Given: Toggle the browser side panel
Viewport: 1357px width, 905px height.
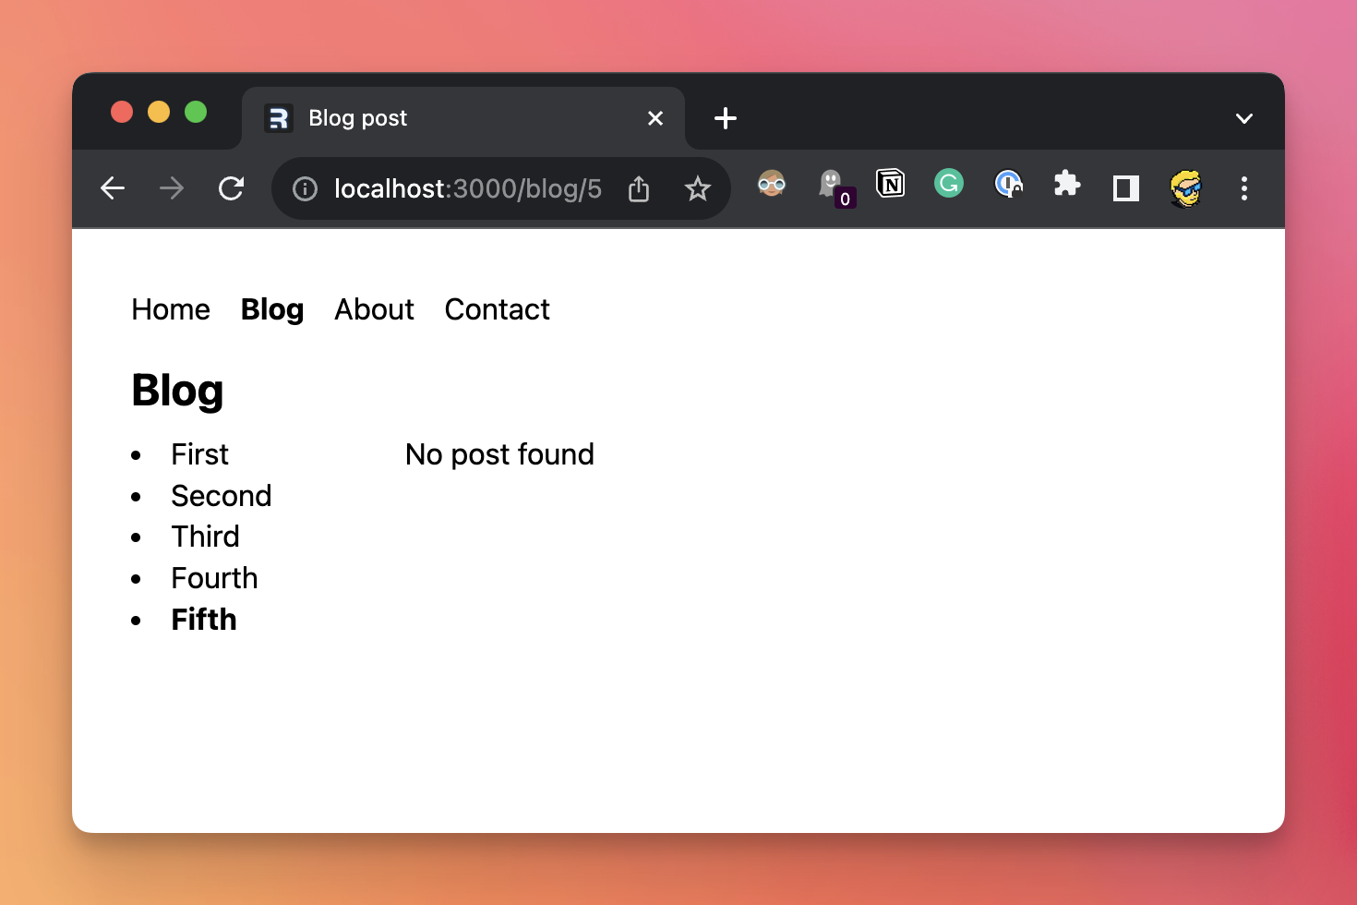Looking at the screenshot, I should [1126, 188].
